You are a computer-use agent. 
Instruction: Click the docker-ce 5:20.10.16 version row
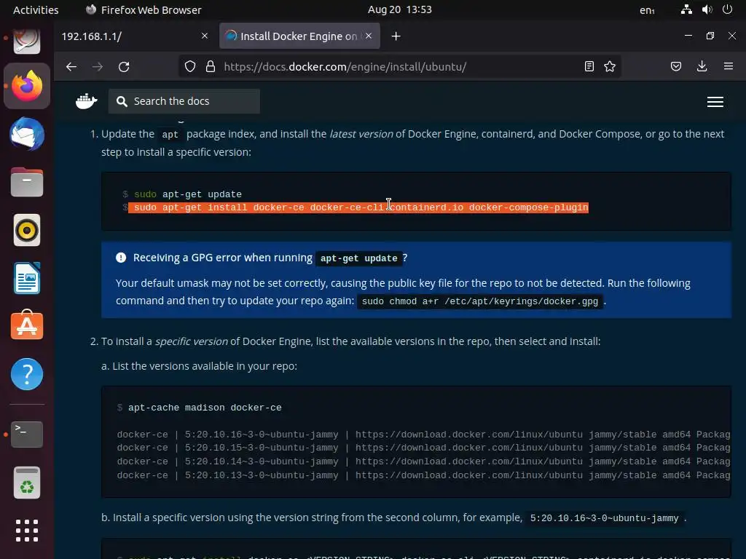click(x=423, y=435)
